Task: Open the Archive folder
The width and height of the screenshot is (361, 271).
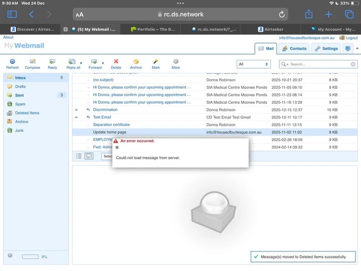Action: [36, 121]
